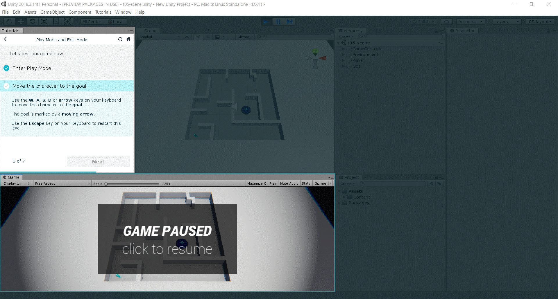Open the Tutorials panel options menu
The width and height of the screenshot is (558, 299).
tap(130, 31)
